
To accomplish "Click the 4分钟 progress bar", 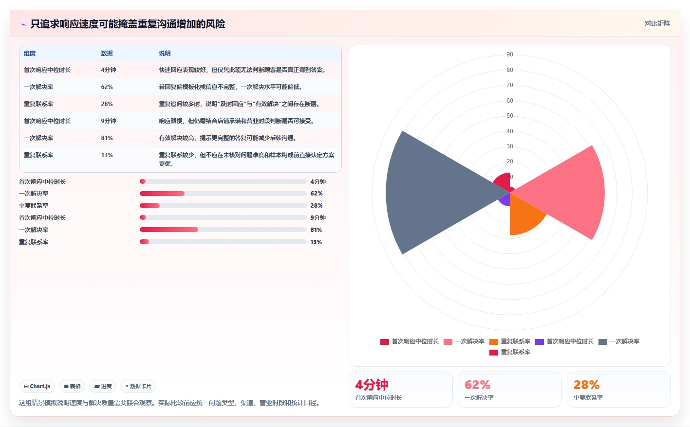I will [223, 181].
